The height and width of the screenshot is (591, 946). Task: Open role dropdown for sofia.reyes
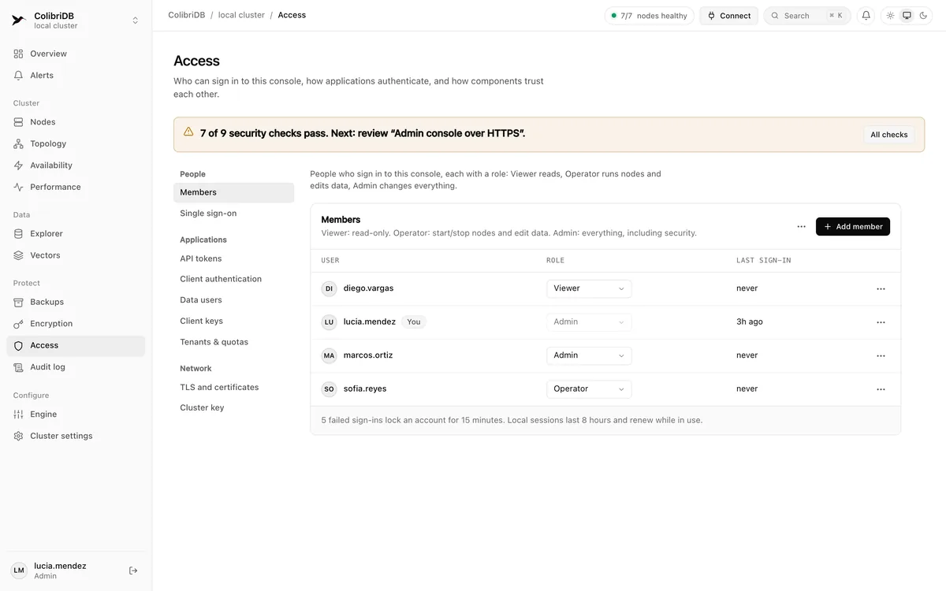point(589,389)
